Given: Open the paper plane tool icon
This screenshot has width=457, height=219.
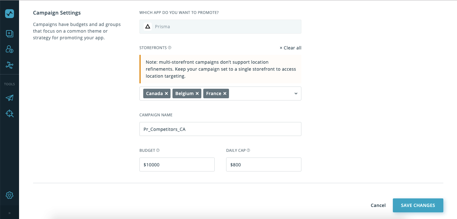Looking at the screenshot, I should click(x=10, y=98).
